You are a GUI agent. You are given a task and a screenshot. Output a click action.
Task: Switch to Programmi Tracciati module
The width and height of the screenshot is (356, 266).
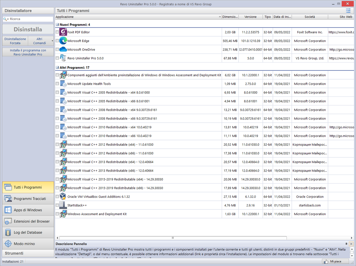pos(28,199)
